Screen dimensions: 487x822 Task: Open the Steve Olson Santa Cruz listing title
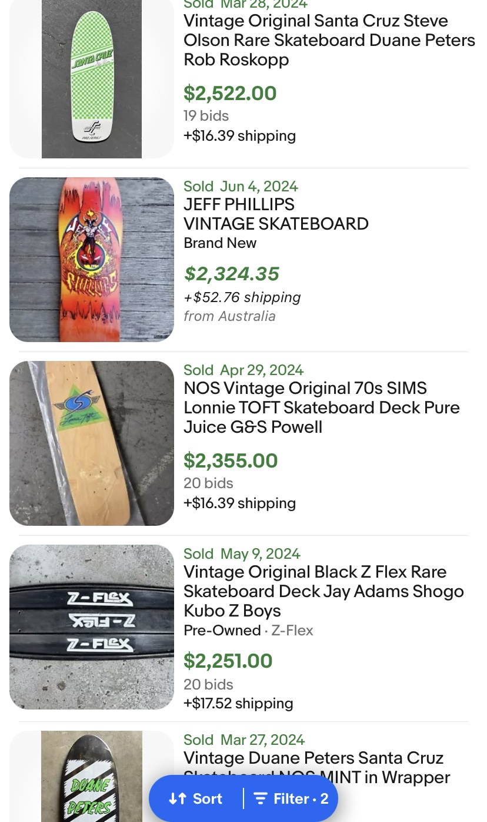329,40
